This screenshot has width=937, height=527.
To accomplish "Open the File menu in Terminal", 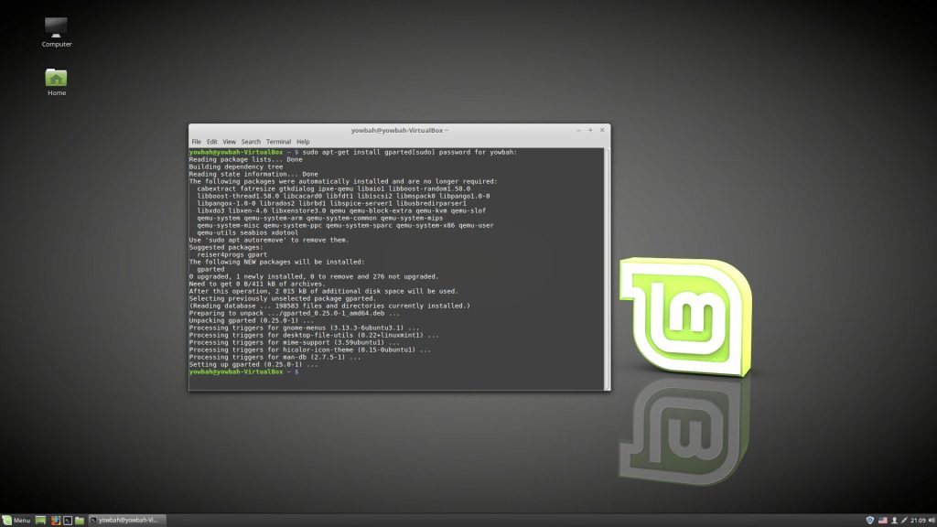I will coord(196,142).
